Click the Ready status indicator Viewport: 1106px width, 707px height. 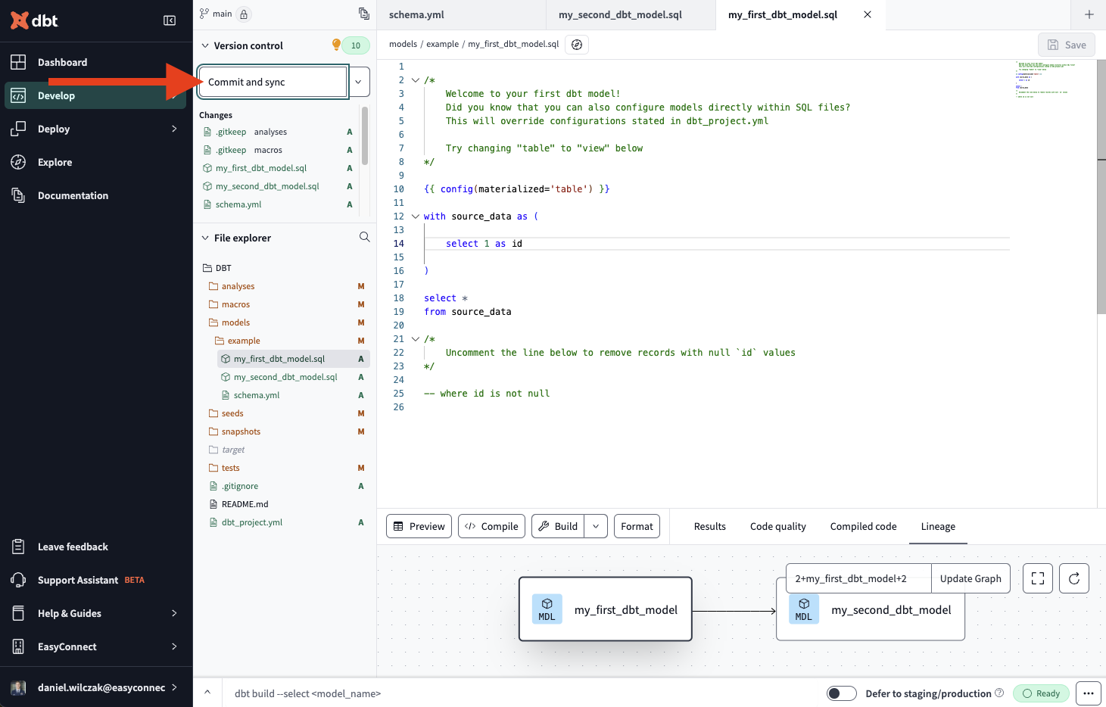point(1041,693)
